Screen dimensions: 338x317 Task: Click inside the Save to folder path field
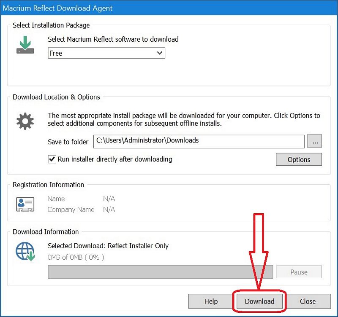[199, 141]
